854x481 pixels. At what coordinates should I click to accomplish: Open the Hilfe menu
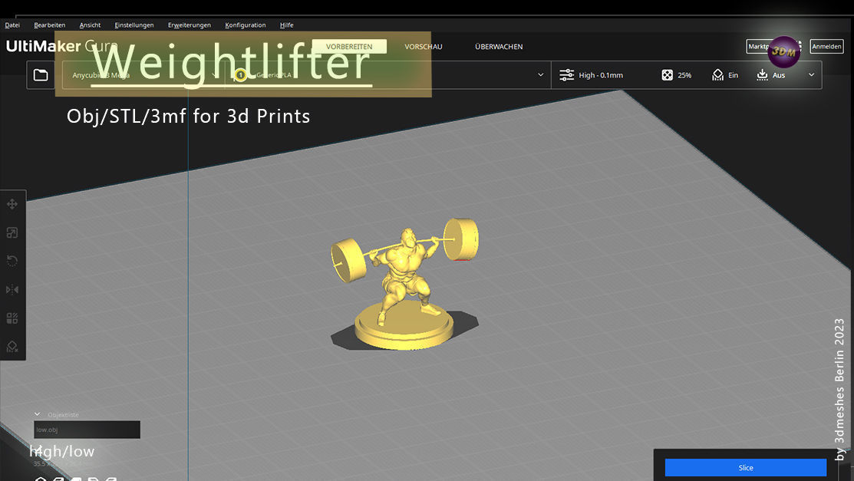[286, 25]
